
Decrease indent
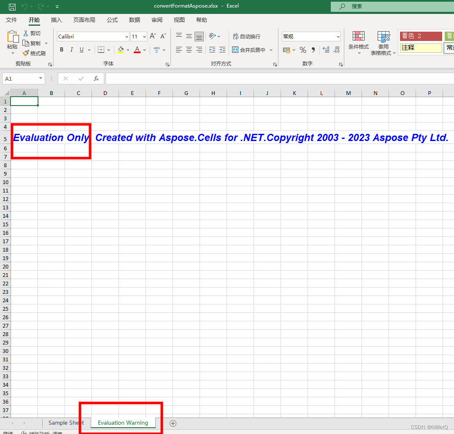click(x=212, y=50)
